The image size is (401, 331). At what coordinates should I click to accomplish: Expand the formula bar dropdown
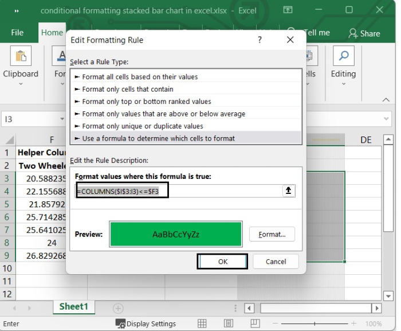tap(386, 119)
